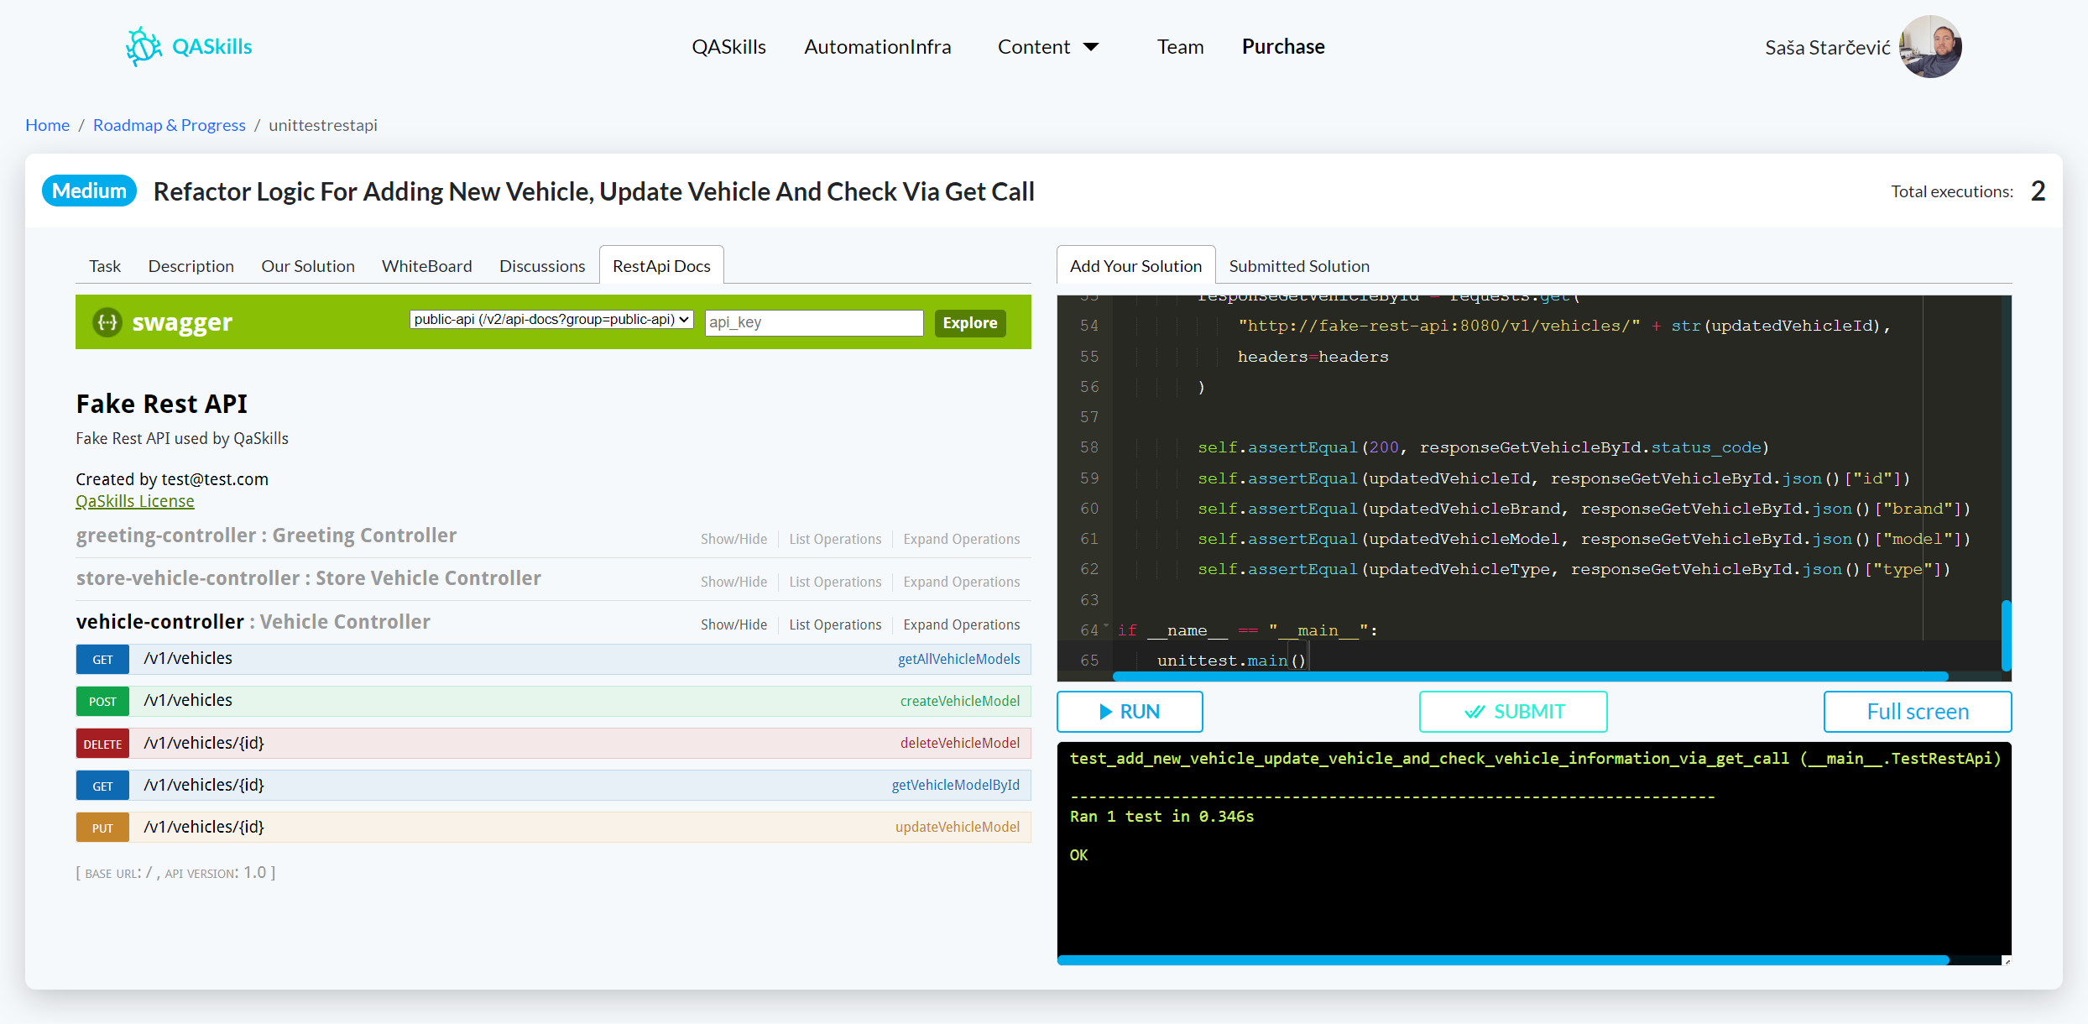The width and height of the screenshot is (2088, 1024).
Task: Open Team navigation item
Action: click(1180, 47)
